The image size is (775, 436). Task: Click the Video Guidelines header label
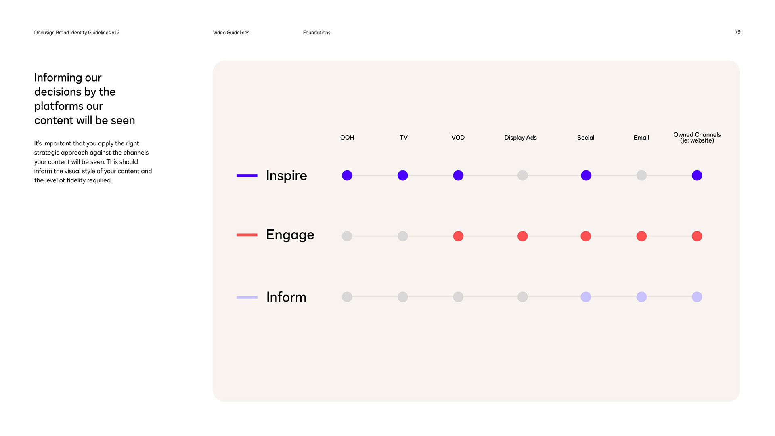pyautogui.click(x=231, y=33)
